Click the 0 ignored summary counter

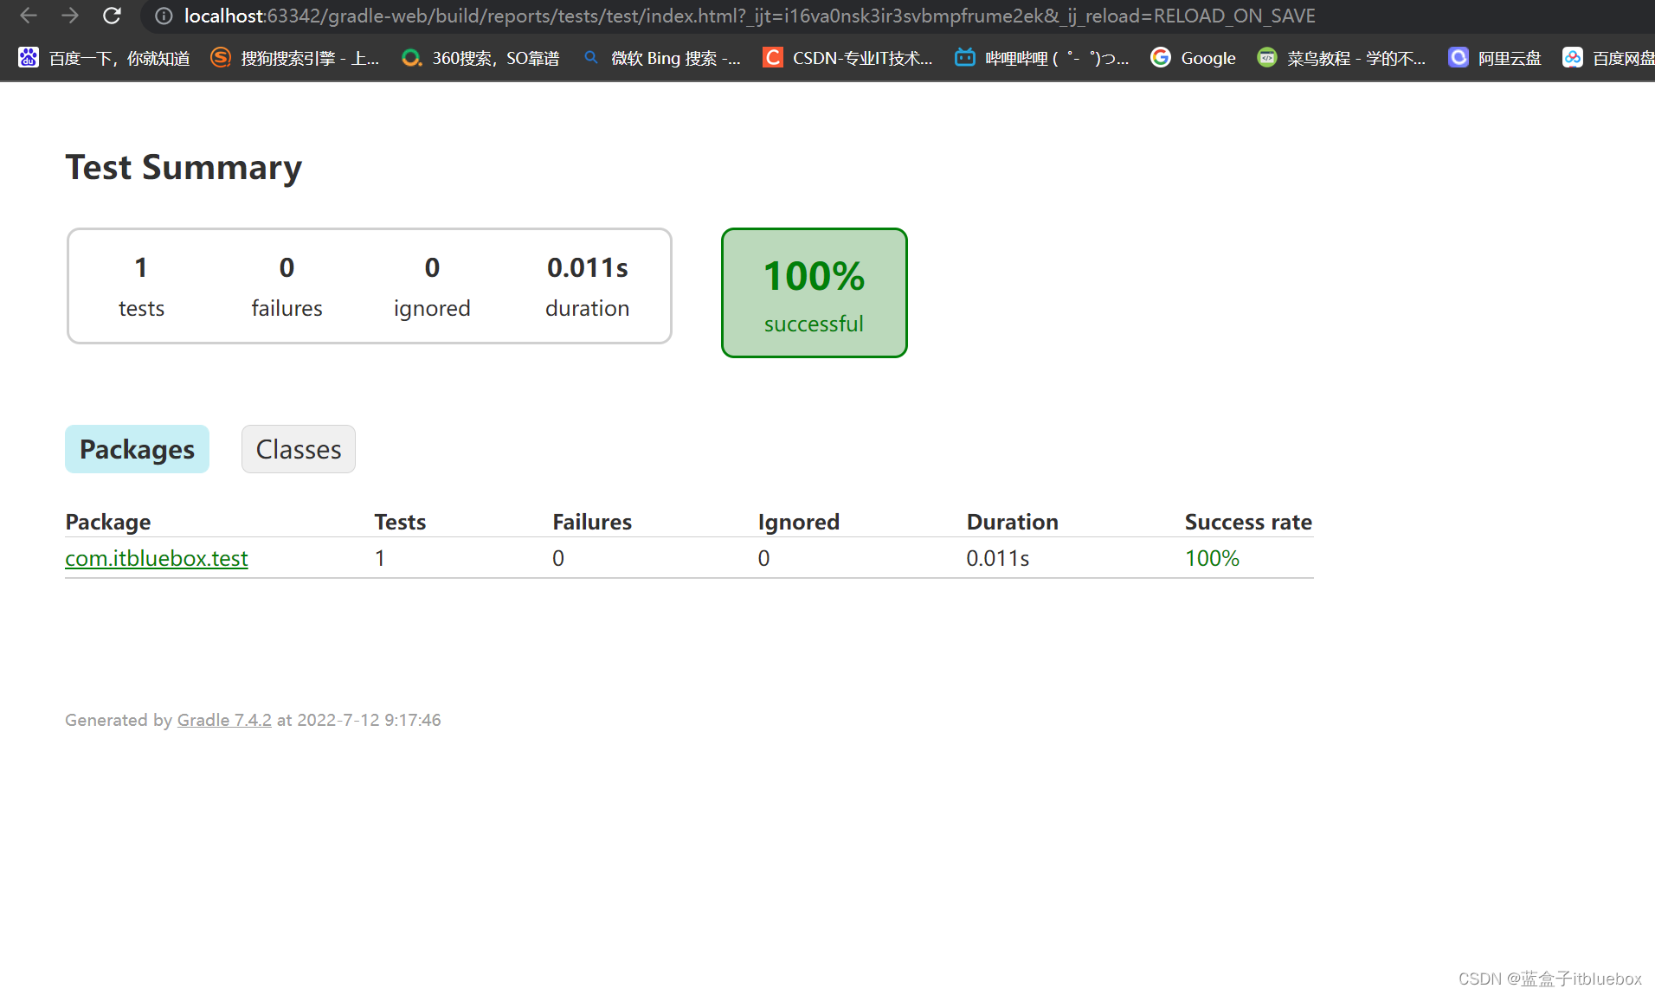(x=432, y=286)
